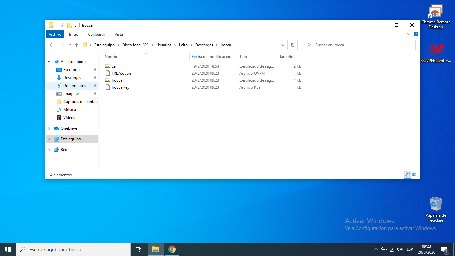Switch to details view layout
Screen dimensions: 455x256
click(x=407, y=175)
